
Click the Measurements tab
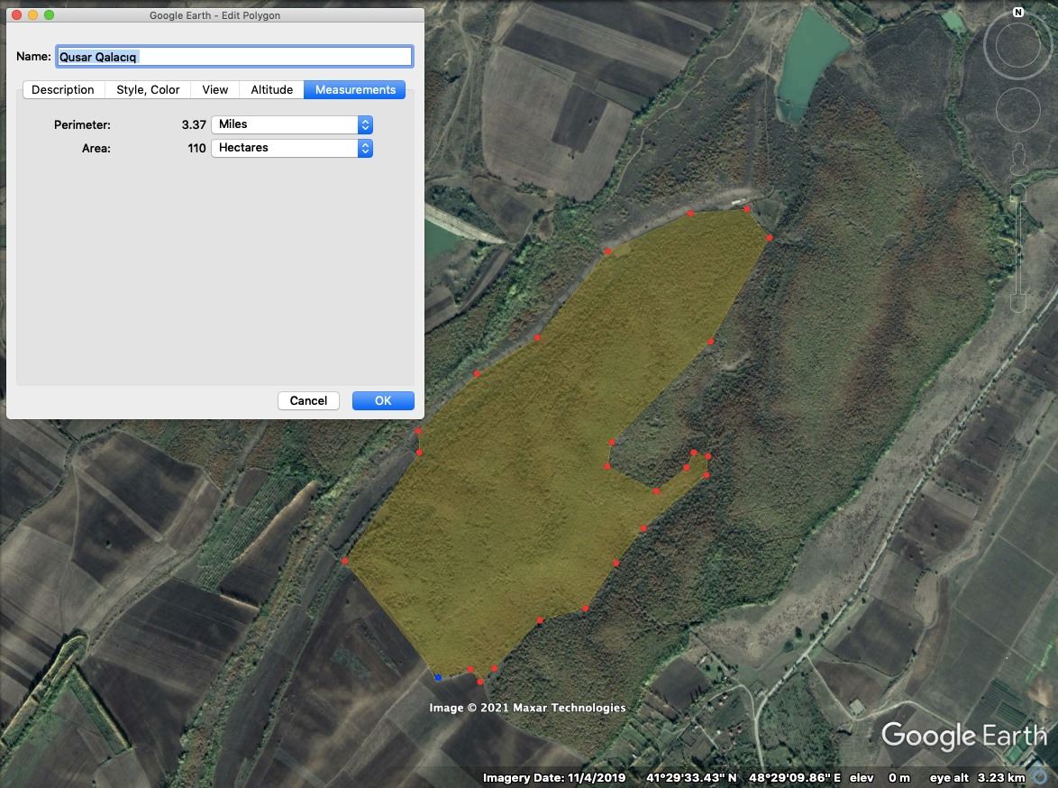click(x=355, y=90)
